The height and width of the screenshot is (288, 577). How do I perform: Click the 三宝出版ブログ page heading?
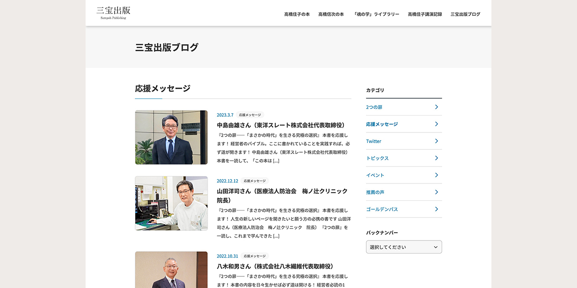pyautogui.click(x=167, y=47)
